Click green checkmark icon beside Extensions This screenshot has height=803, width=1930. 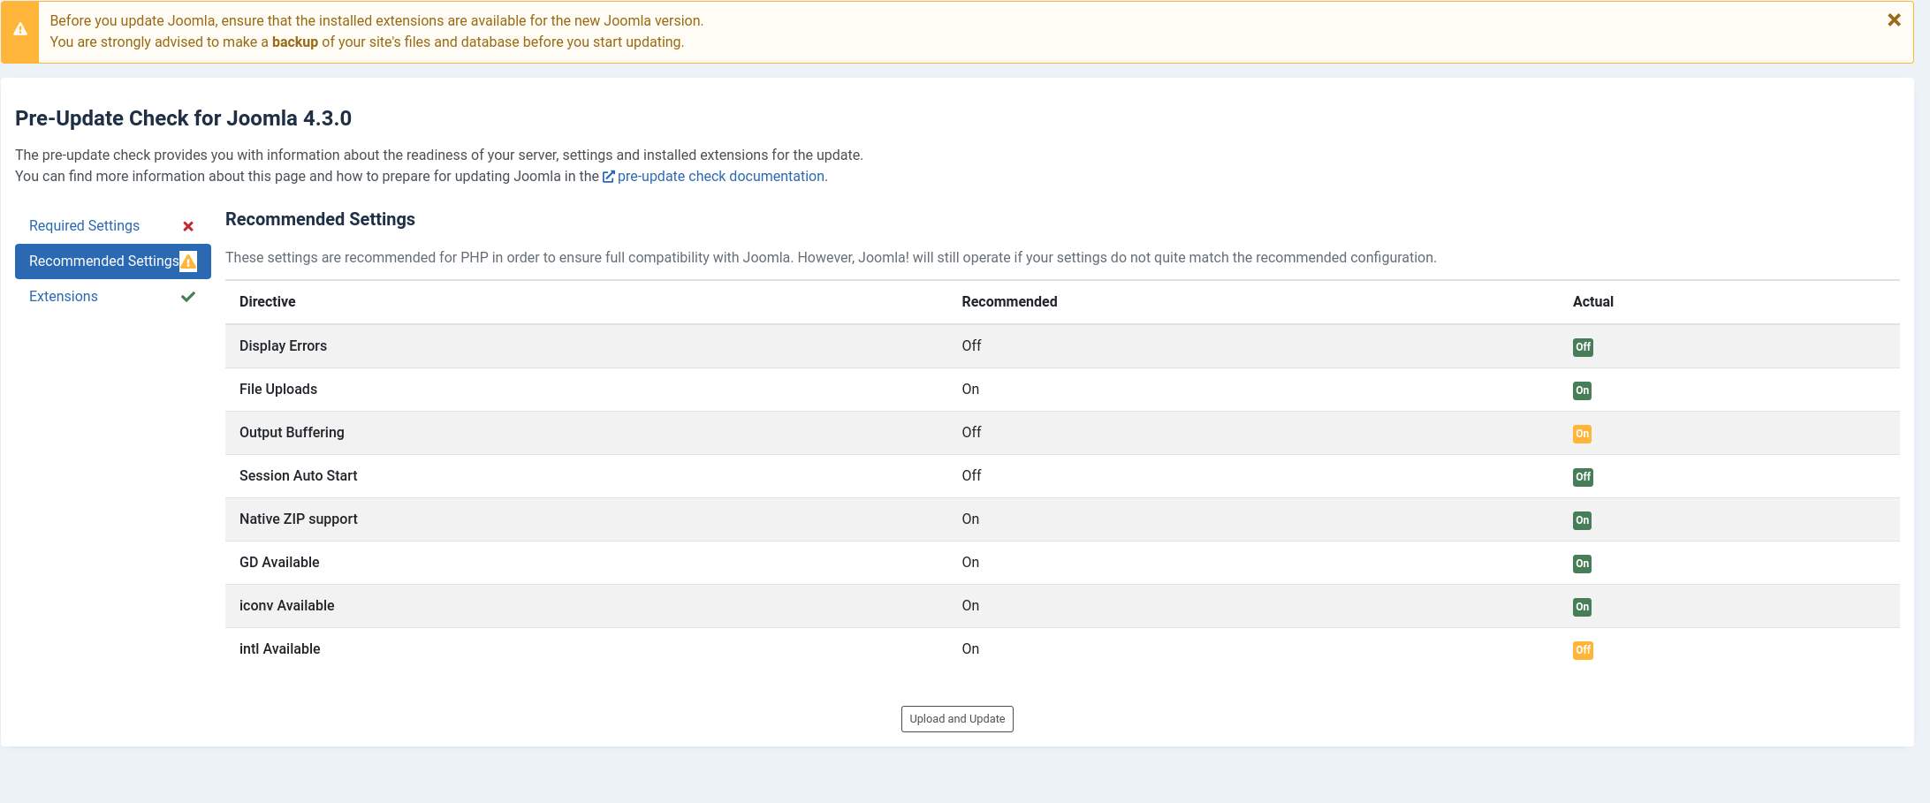pos(188,297)
